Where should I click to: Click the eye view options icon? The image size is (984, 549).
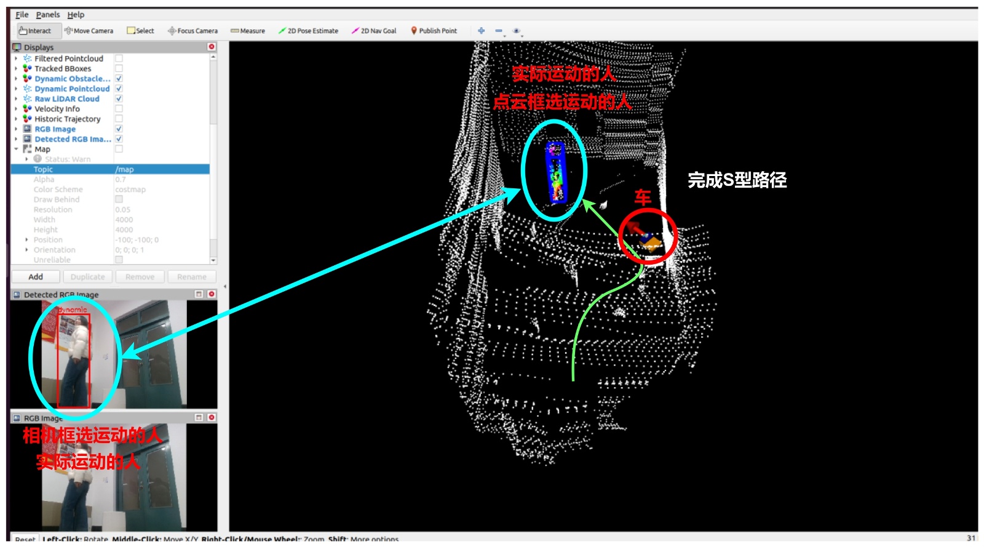(x=517, y=31)
